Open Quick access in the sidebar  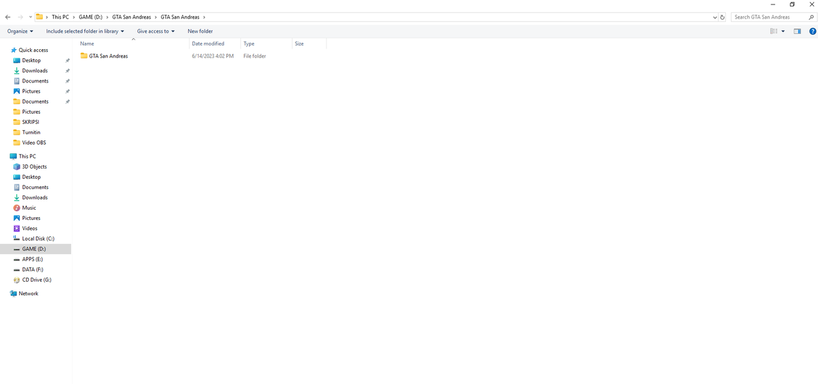(33, 50)
